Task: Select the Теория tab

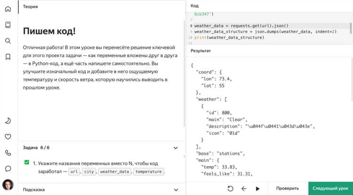Action: pos(31,7)
